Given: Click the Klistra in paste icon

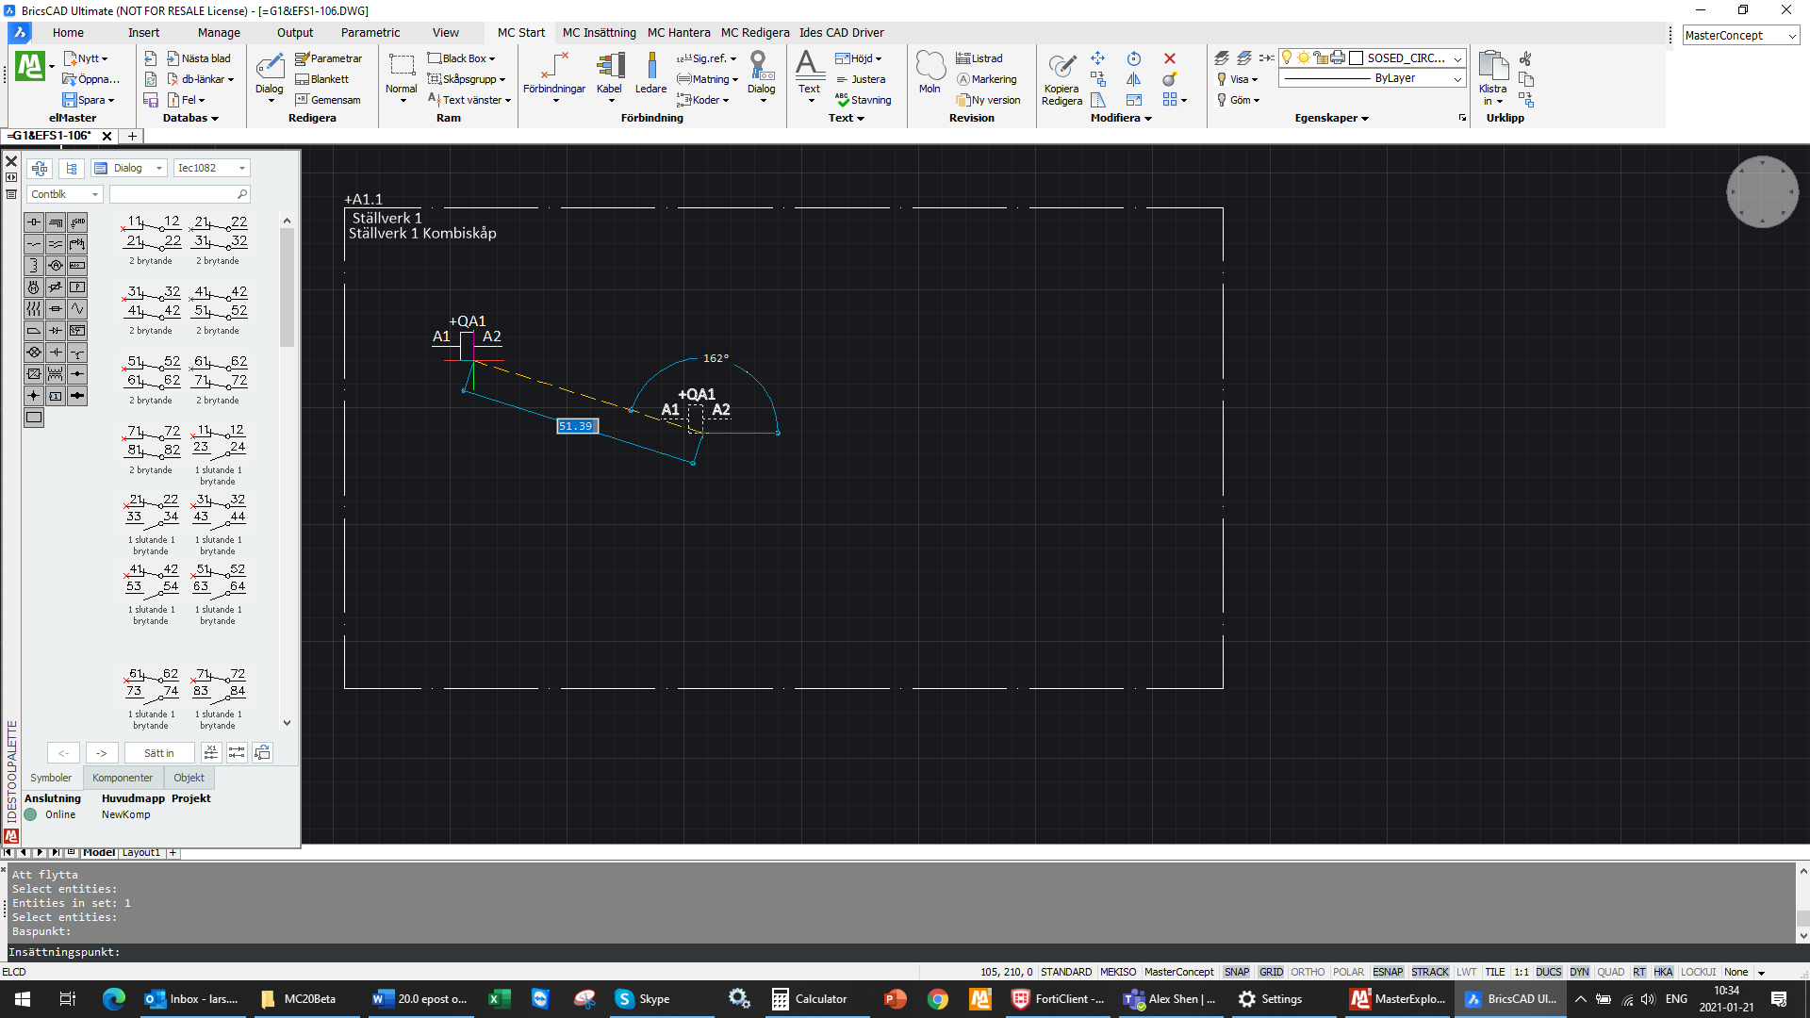Looking at the screenshot, I should pos(1492,68).
